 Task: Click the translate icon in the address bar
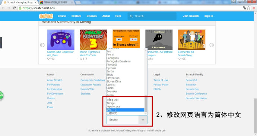[x=244, y=8]
